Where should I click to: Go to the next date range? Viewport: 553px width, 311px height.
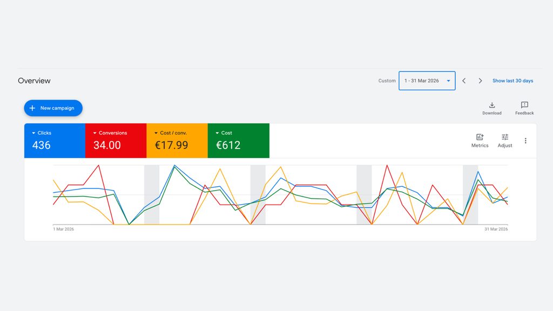point(480,81)
